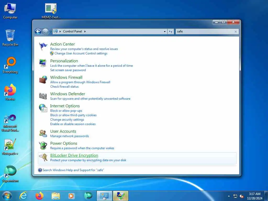Open Windows Explorer from the taskbar

(56, 196)
